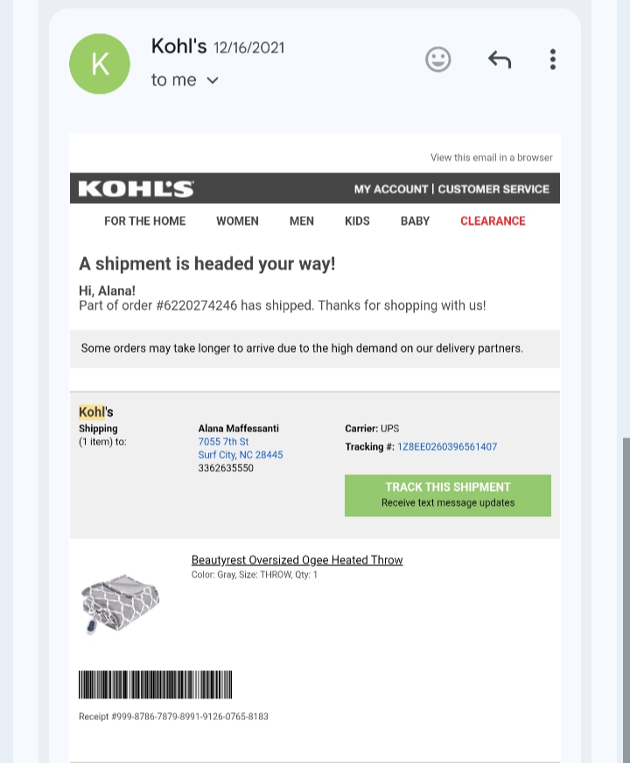
Task: Open the WOMEN category
Action: (237, 220)
